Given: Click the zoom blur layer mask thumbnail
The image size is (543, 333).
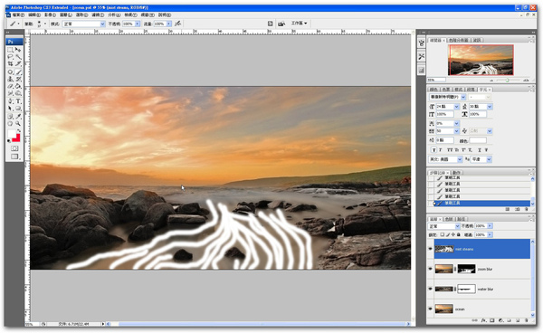Looking at the screenshot, I should pos(466,269).
